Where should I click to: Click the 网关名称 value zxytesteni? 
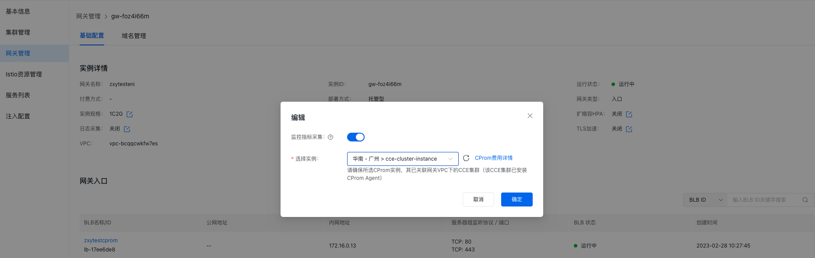tap(122, 84)
